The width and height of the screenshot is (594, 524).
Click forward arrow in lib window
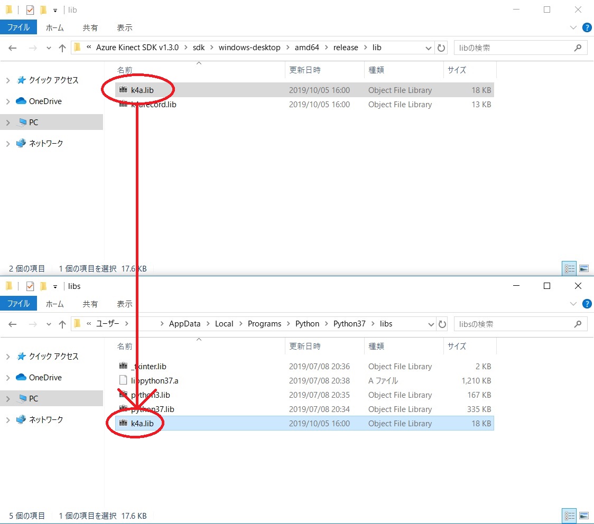click(33, 48)
